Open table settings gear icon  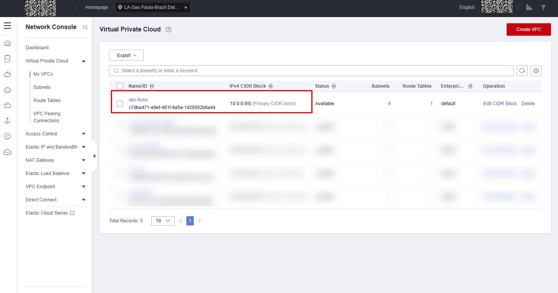click(x=536, y=71)
